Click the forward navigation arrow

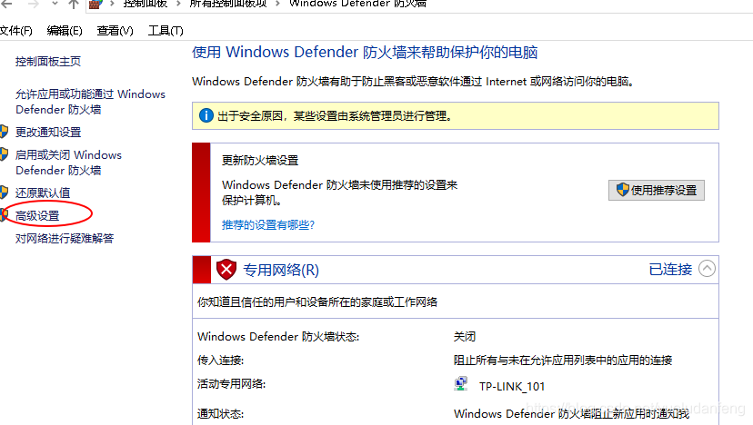point(33,4)
